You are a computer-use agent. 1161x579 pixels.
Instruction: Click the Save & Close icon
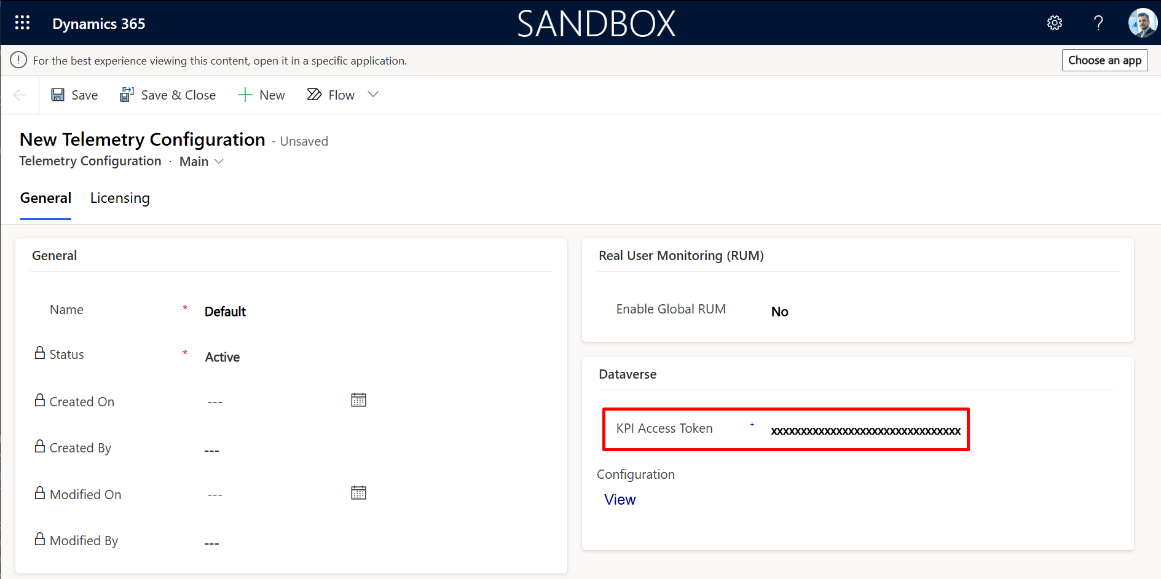click(127, 95)
